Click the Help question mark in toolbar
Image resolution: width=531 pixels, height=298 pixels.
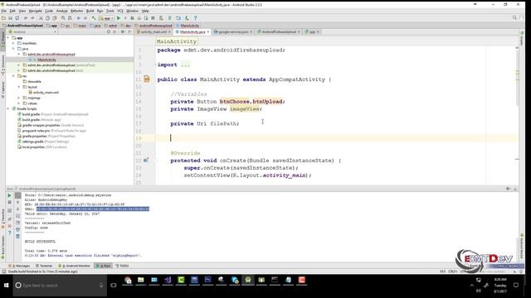coord(195,18)
